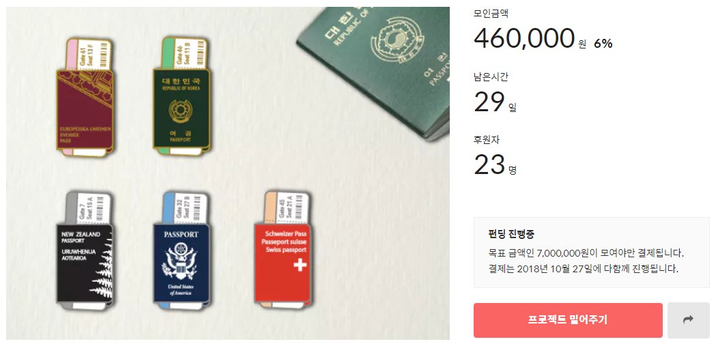This screenshot has width=718, height=346.
Task: Click the Swiss cross on red pin
Action: [300, 265]
